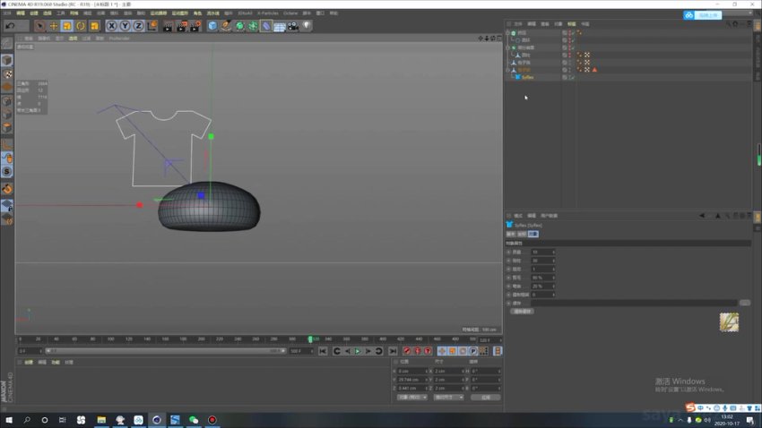The image size is (762, 428).
Task: Switch to highlighted Object tab in attributes
Action: 533,234
